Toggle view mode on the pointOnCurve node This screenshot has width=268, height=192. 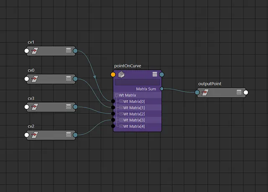click(x=155, y=74)
